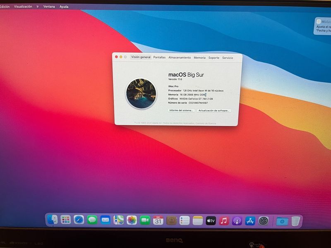This screenshot has height=248, width=331.
Task: Open the App Store in Dock
Action: click(x=250, y=221)
